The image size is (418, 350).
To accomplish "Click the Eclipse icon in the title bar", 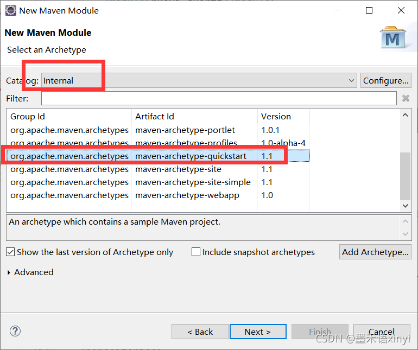I will 11,10.
